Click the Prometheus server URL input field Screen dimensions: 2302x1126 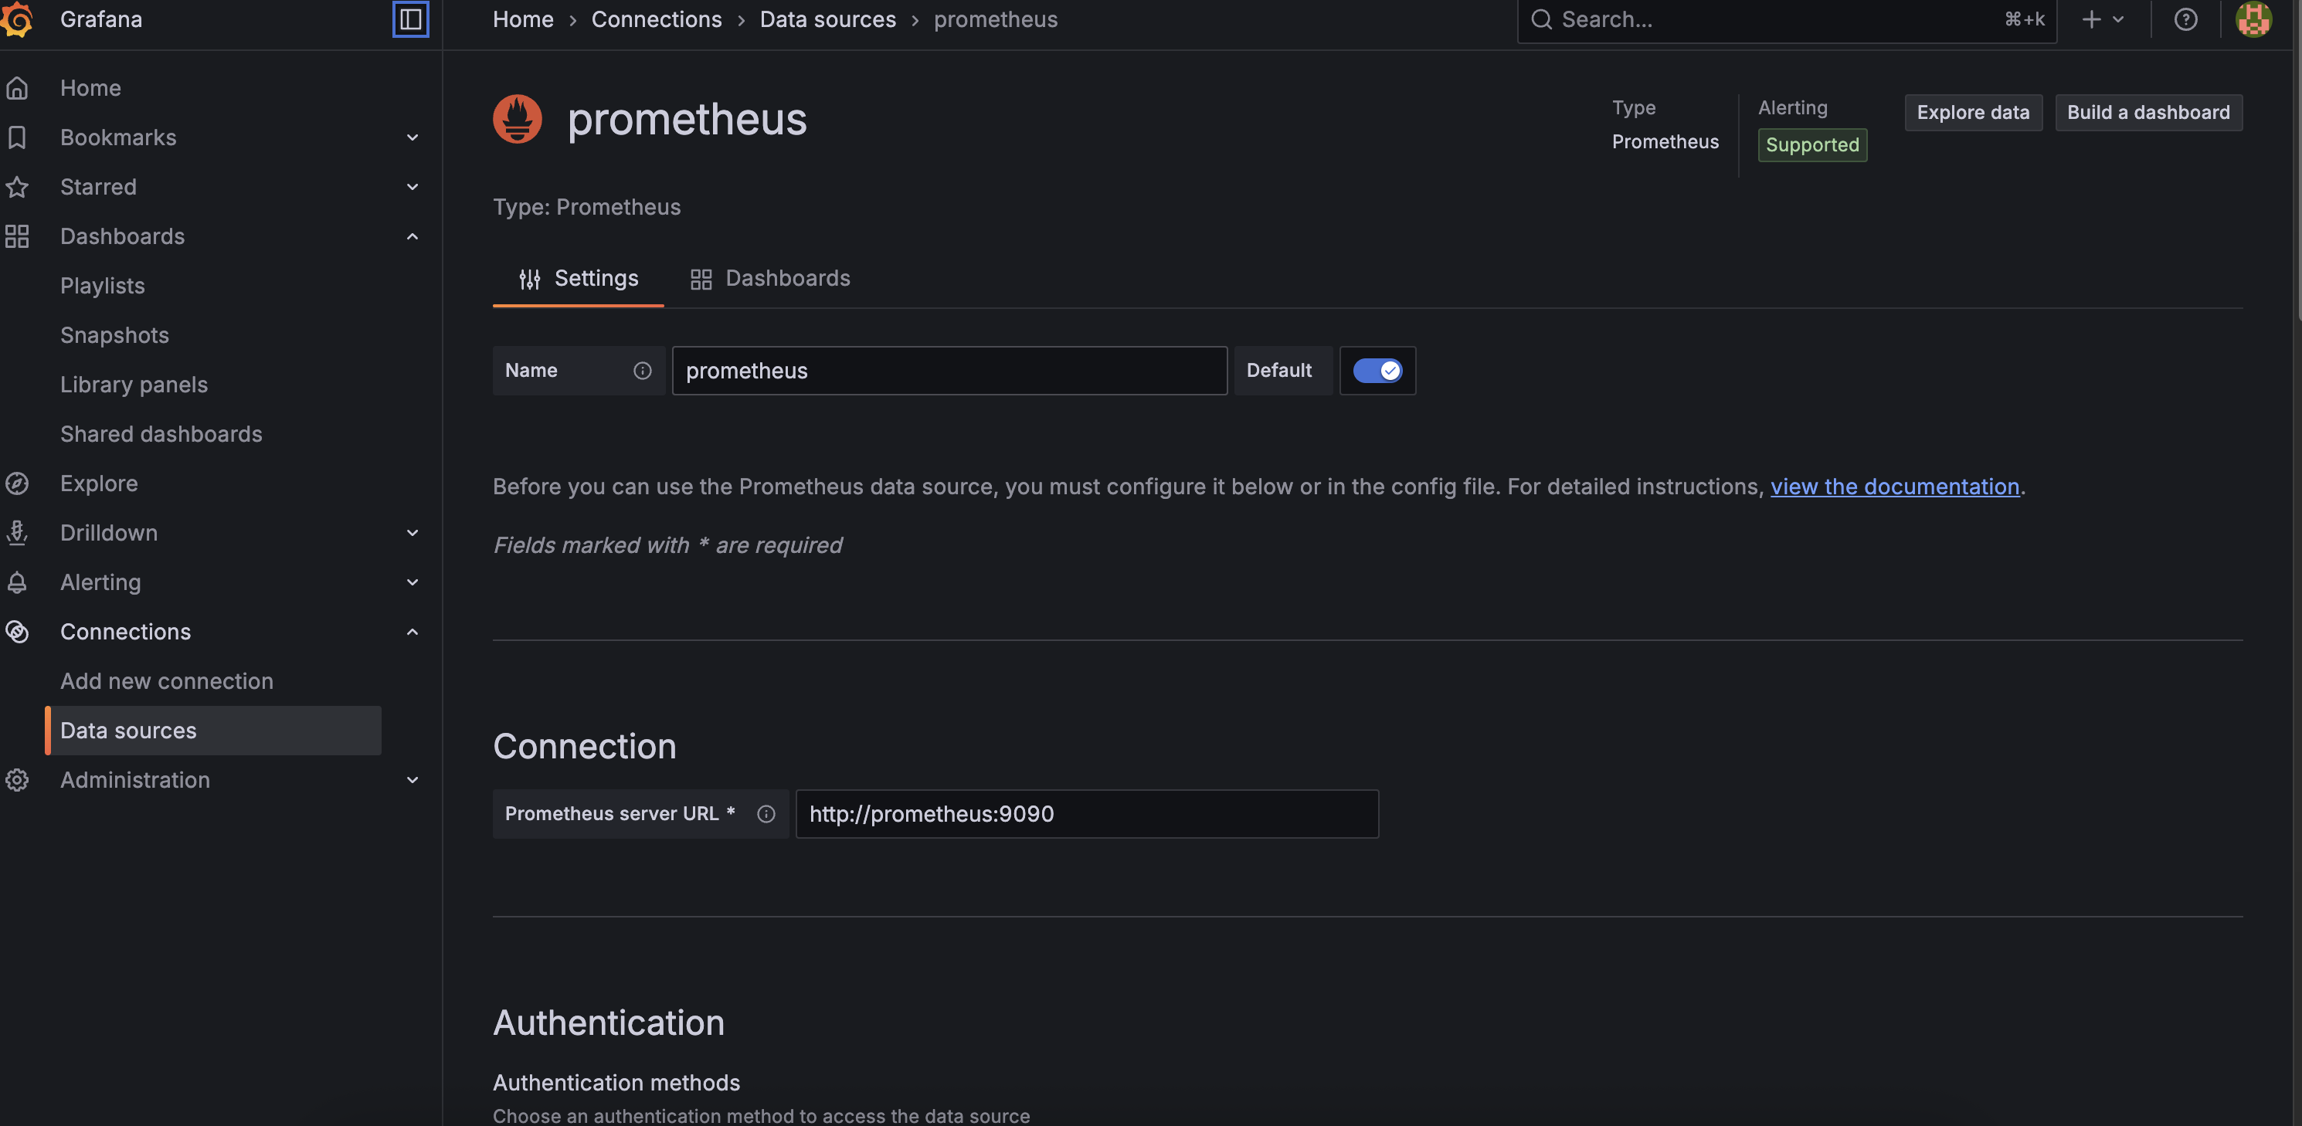[1086, 814]
